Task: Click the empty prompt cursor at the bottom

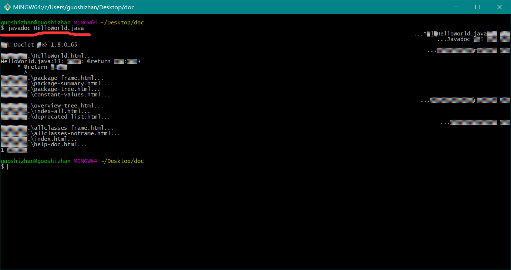Action: click(x=7, y=167)
